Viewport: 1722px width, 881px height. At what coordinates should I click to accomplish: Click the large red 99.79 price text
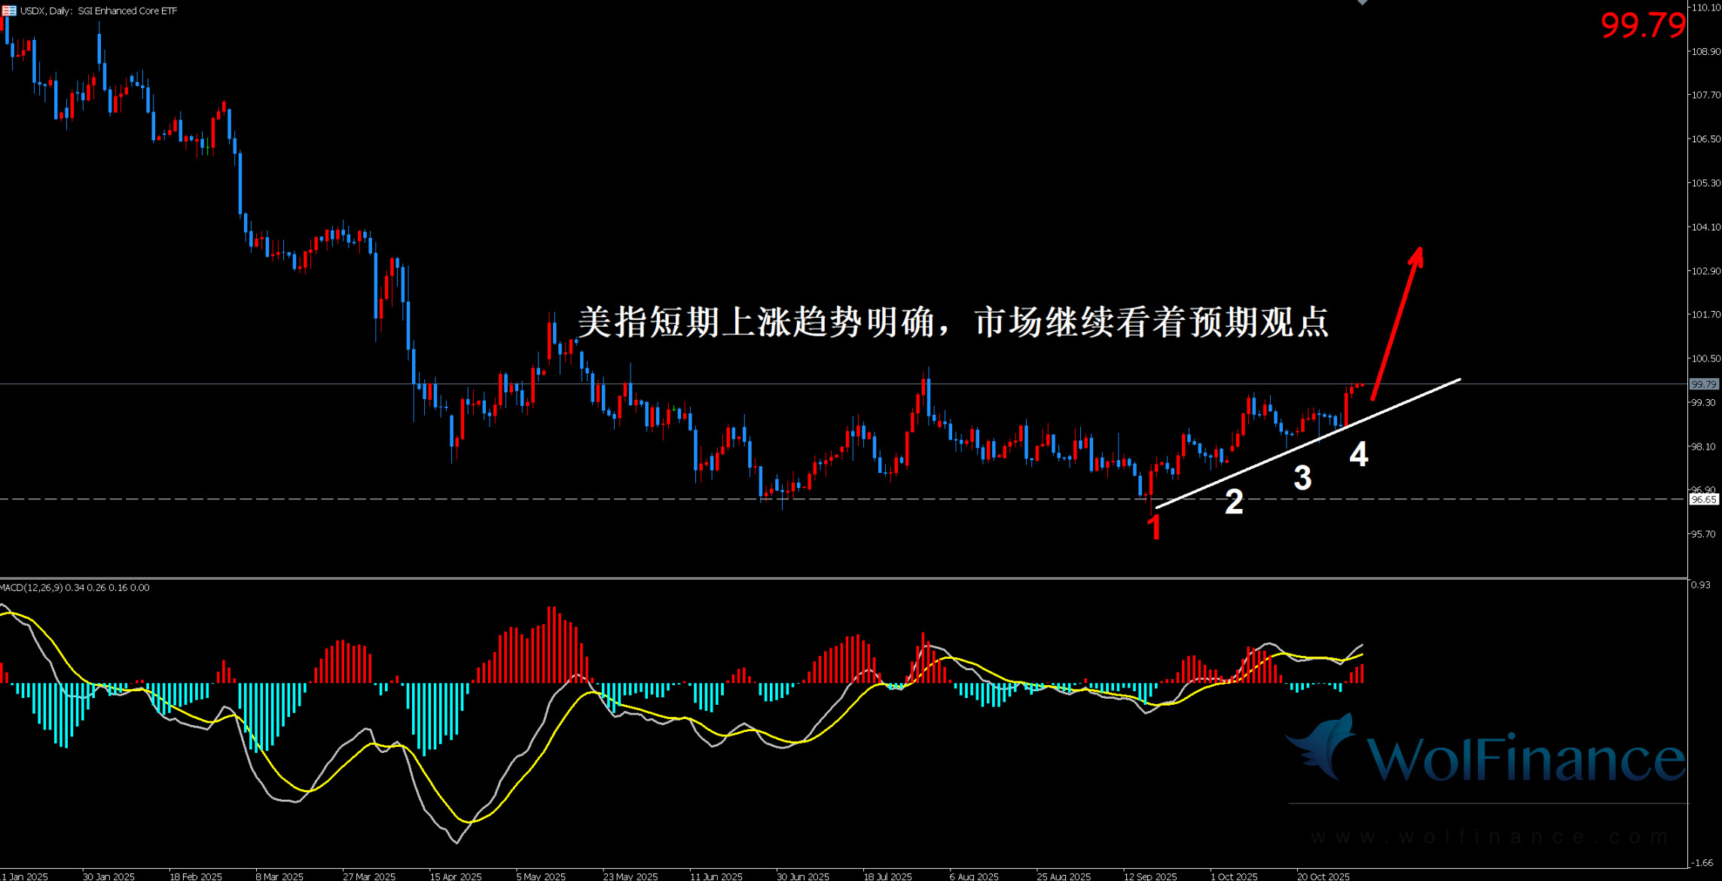click(1642, 26)
